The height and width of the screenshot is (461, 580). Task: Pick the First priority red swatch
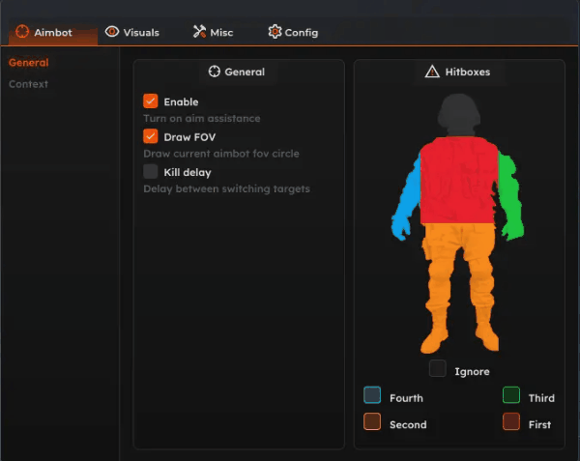511,421
